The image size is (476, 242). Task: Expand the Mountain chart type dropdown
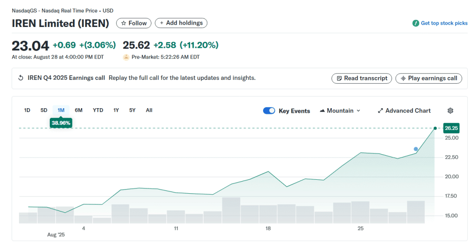pos(340,111)
